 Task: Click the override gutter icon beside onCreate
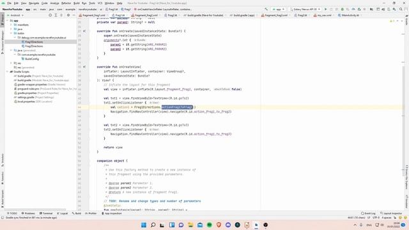(x=84, y=31)
